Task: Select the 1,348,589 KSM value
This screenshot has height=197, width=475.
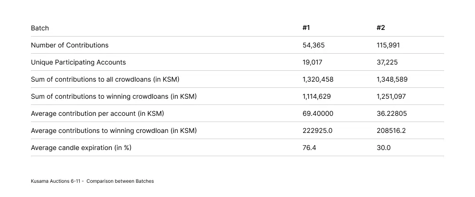Action: coord(392,80)
